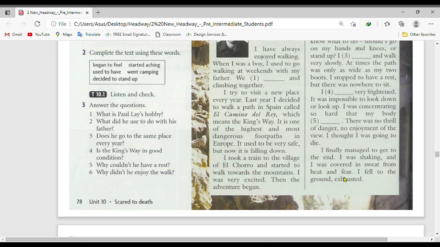Click the page number "78"
440x247 pixels.
pos(79,202)
